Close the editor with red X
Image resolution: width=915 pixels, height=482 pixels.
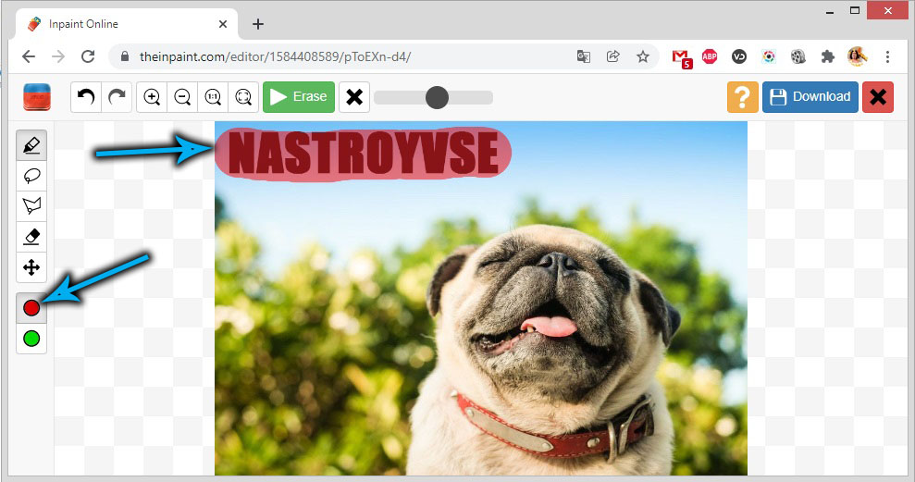click(878, 97)
